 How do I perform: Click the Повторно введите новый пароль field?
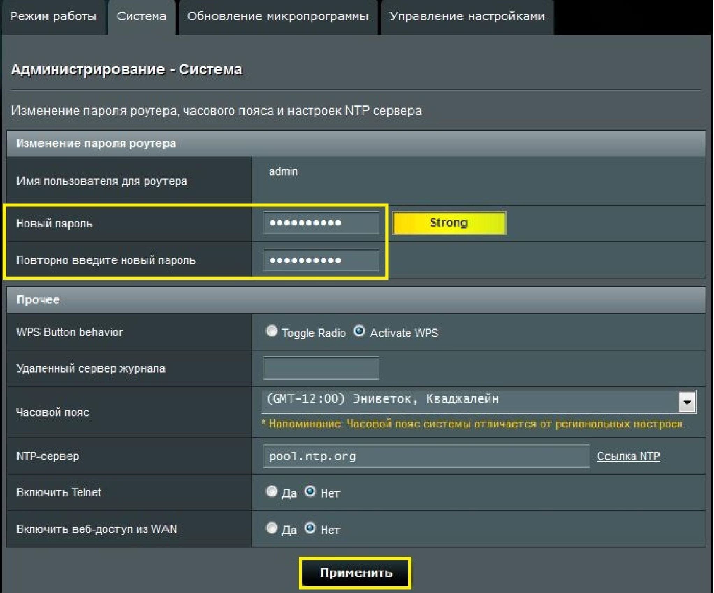tap(321, 260)
